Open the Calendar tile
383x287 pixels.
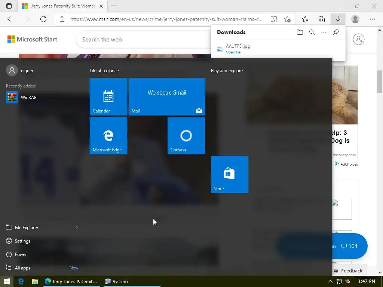coord(108,97)
